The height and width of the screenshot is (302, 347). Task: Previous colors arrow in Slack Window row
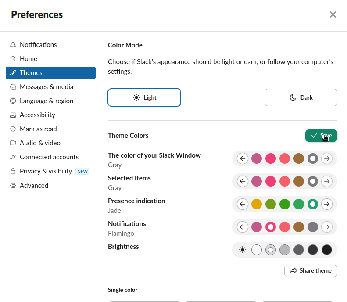(243, 158)
